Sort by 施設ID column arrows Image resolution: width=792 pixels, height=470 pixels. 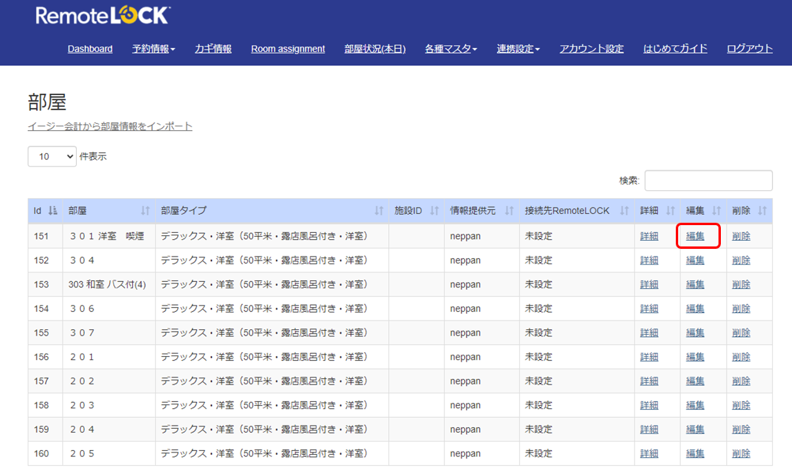[435, 211]
